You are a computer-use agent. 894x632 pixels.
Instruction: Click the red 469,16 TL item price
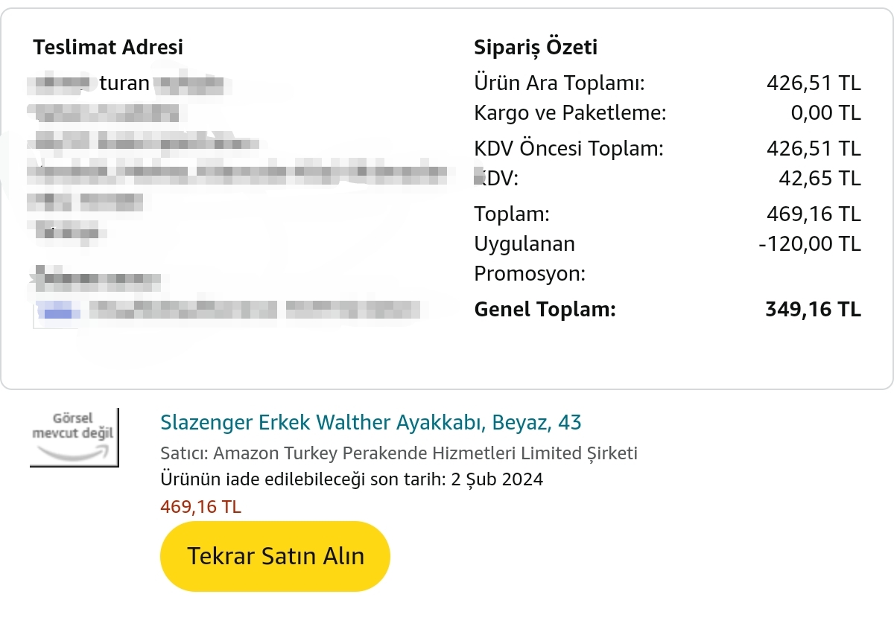click(200, 507)
